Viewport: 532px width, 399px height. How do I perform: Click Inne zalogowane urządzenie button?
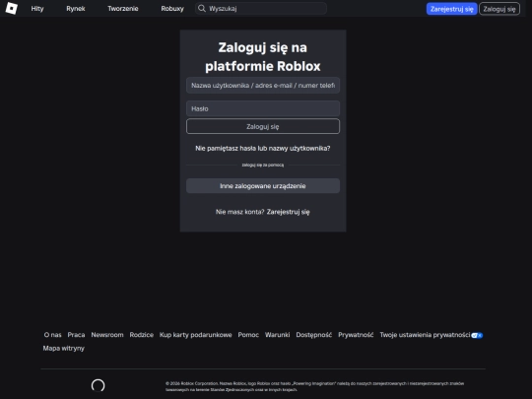coord(263,186)
